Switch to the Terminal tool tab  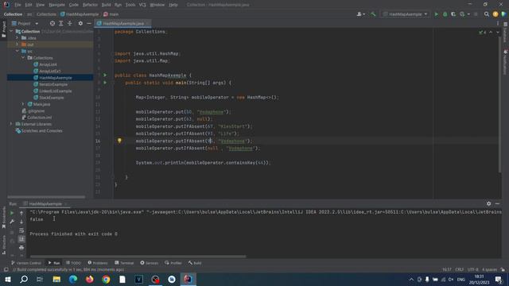(124, 263)
